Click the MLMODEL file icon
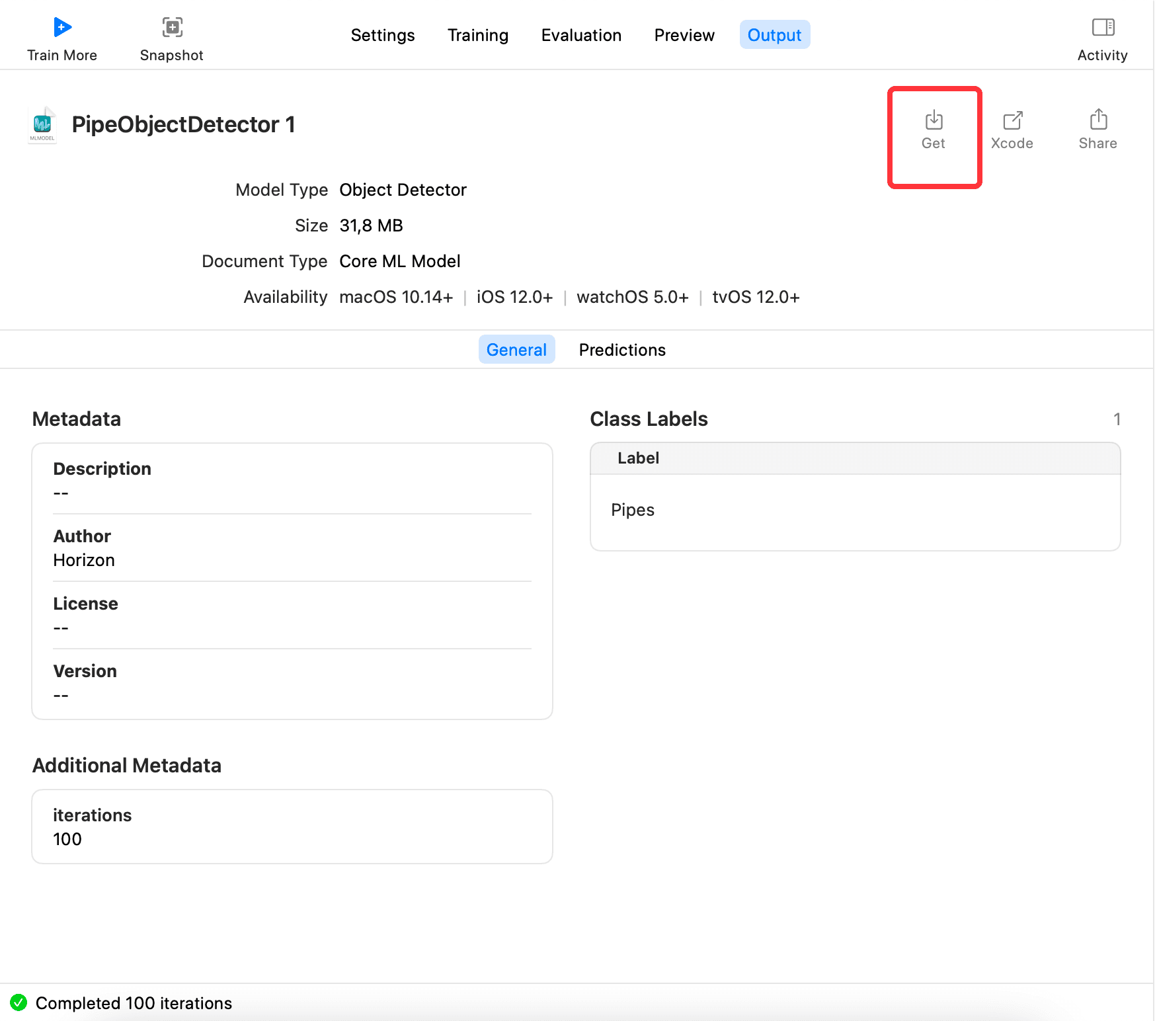Image resolution: width=1157 pixels, height=1021 pixels. point(42,125)
